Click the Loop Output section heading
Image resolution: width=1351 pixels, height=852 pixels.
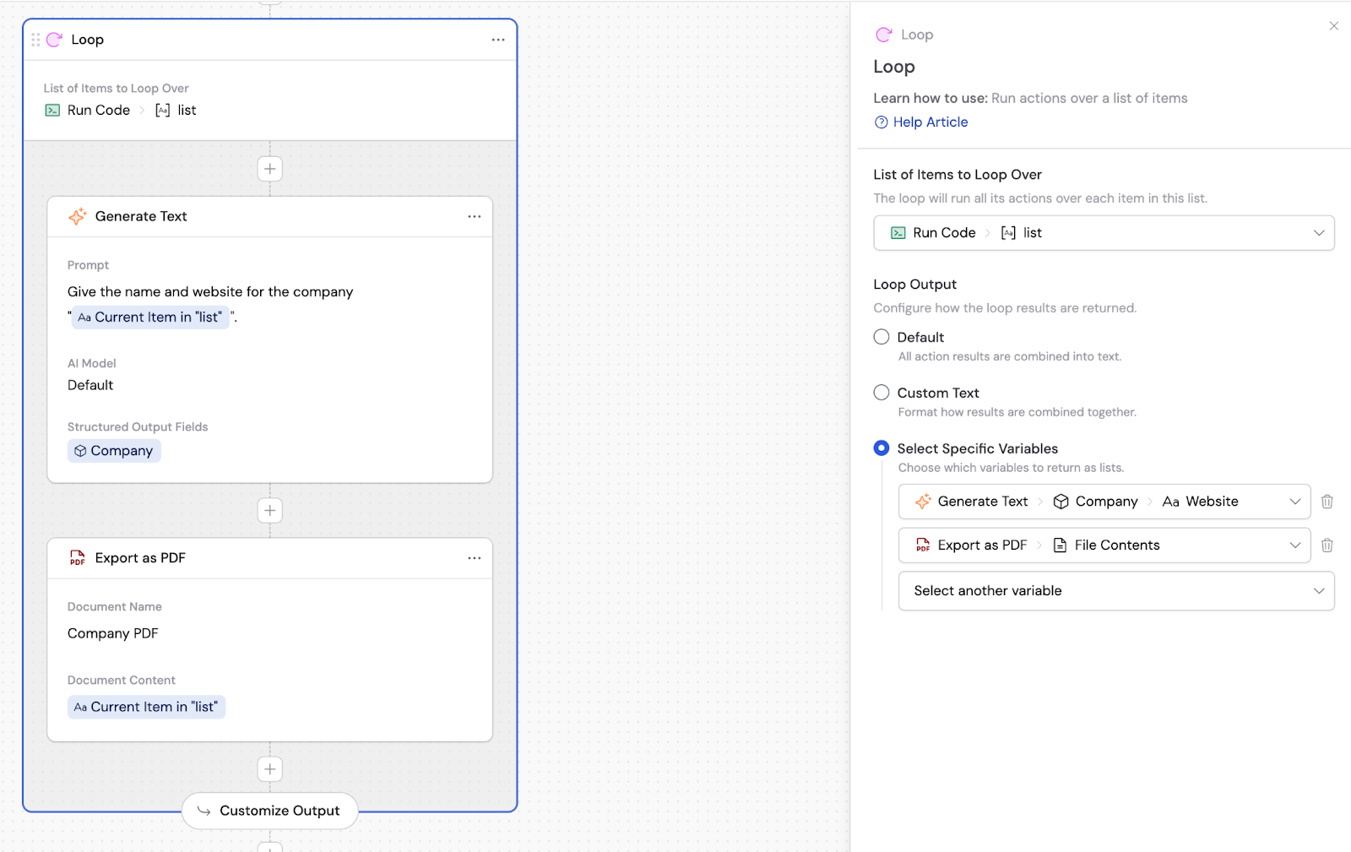(x=915, y=285)
